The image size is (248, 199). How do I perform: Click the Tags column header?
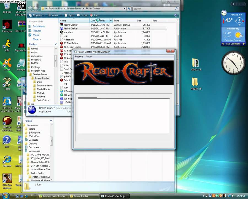(x=159, y=21)
